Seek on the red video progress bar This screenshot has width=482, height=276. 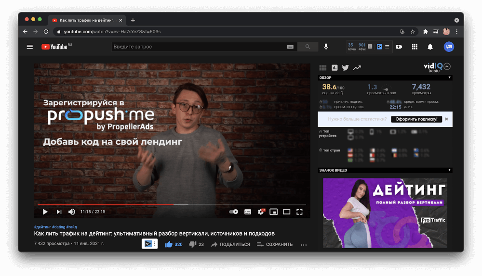120,204
